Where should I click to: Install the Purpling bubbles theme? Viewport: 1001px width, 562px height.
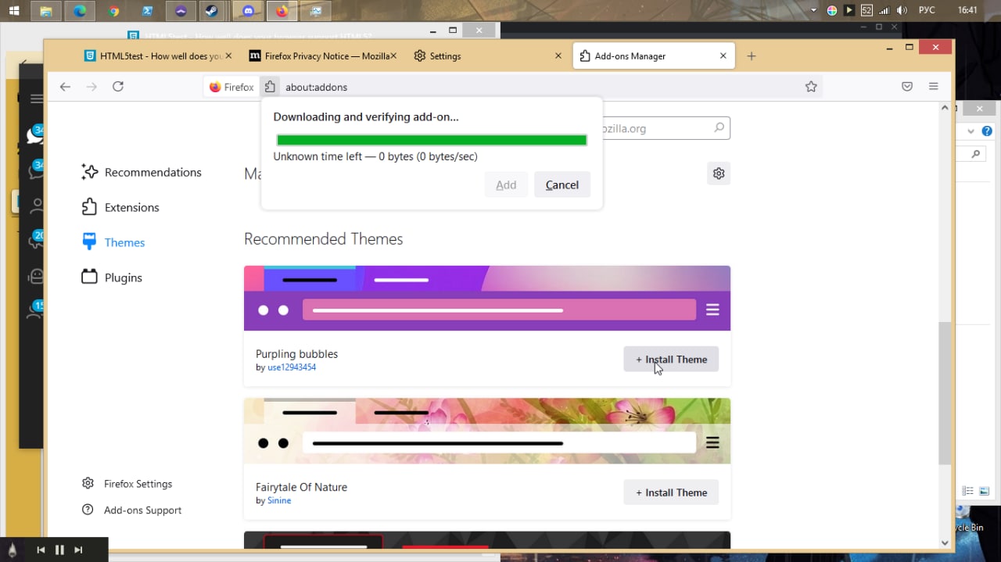pyautogui.click(x=671, y=360)
